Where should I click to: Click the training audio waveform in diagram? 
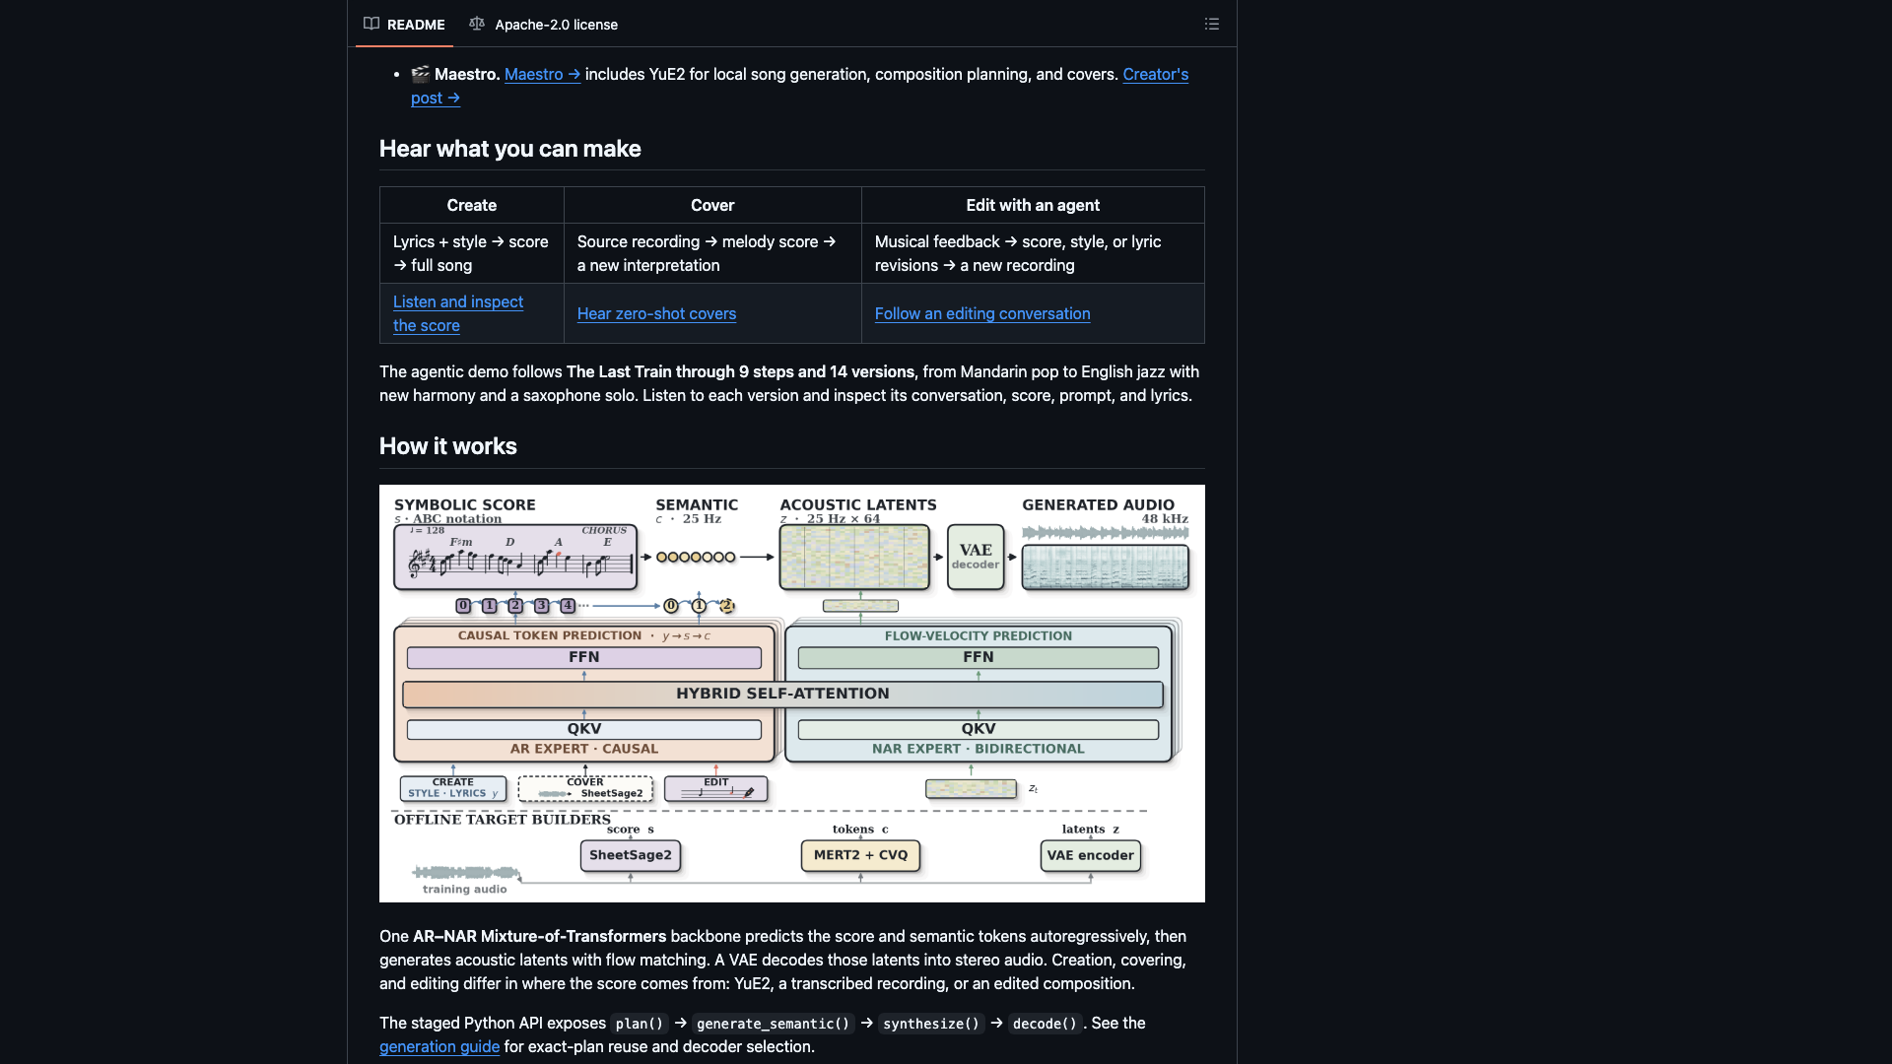point(467,872)
